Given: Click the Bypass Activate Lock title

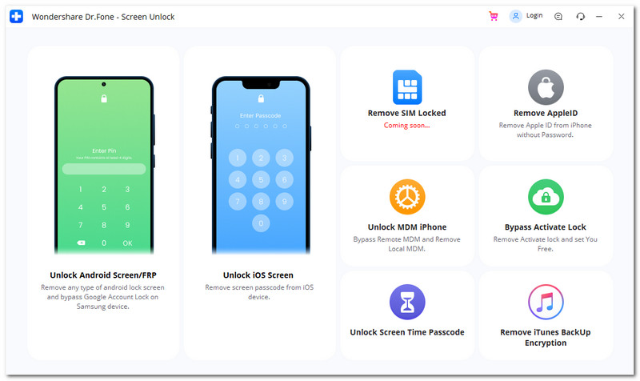Looking at the screenshot, I should (x=546, y=227).
